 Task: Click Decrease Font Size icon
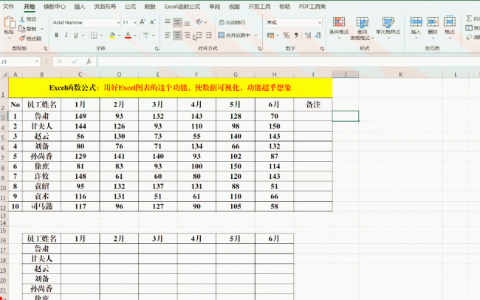152,22
